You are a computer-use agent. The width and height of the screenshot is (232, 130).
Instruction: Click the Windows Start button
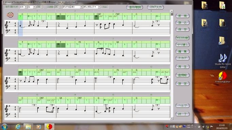click(4, 127)
